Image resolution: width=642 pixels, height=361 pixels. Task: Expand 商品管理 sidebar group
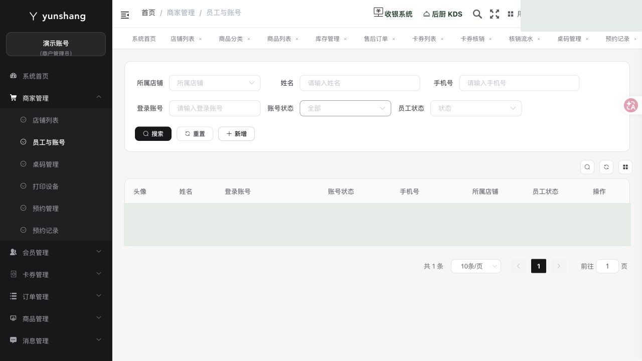[56, 319]
